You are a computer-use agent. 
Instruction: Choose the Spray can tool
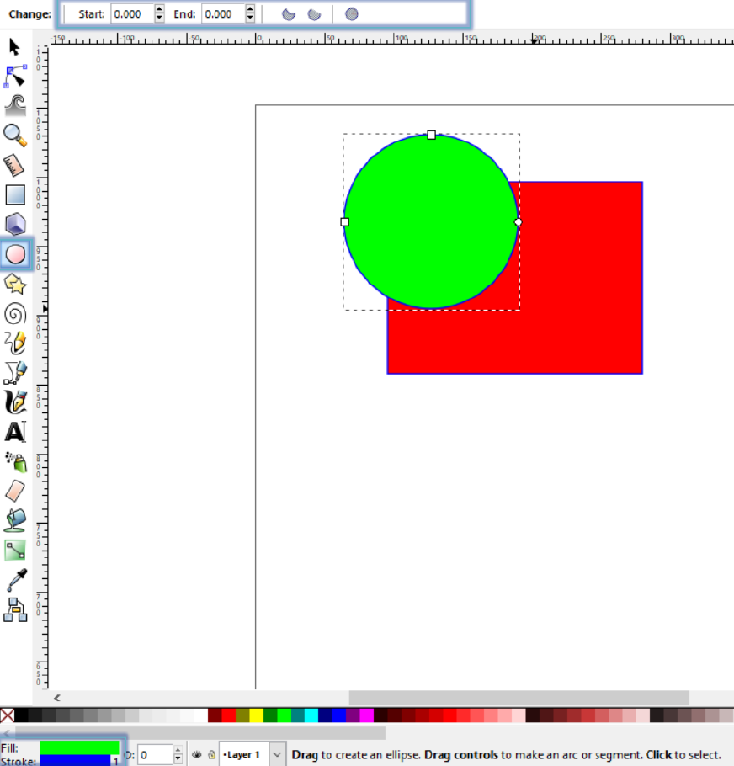coord(15,461)
